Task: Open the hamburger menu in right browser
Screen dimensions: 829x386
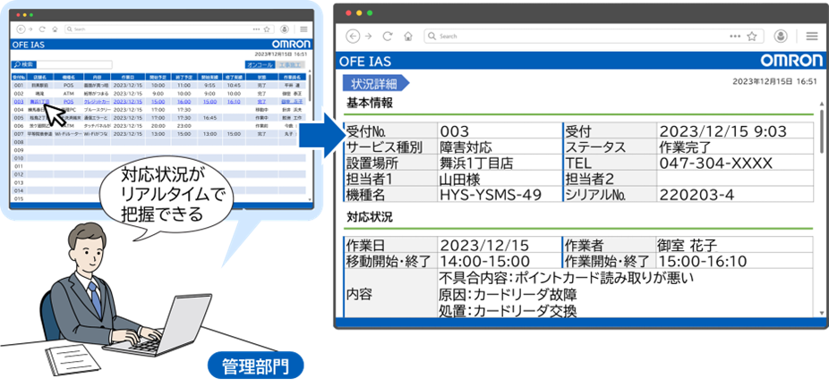Action: 812,37
